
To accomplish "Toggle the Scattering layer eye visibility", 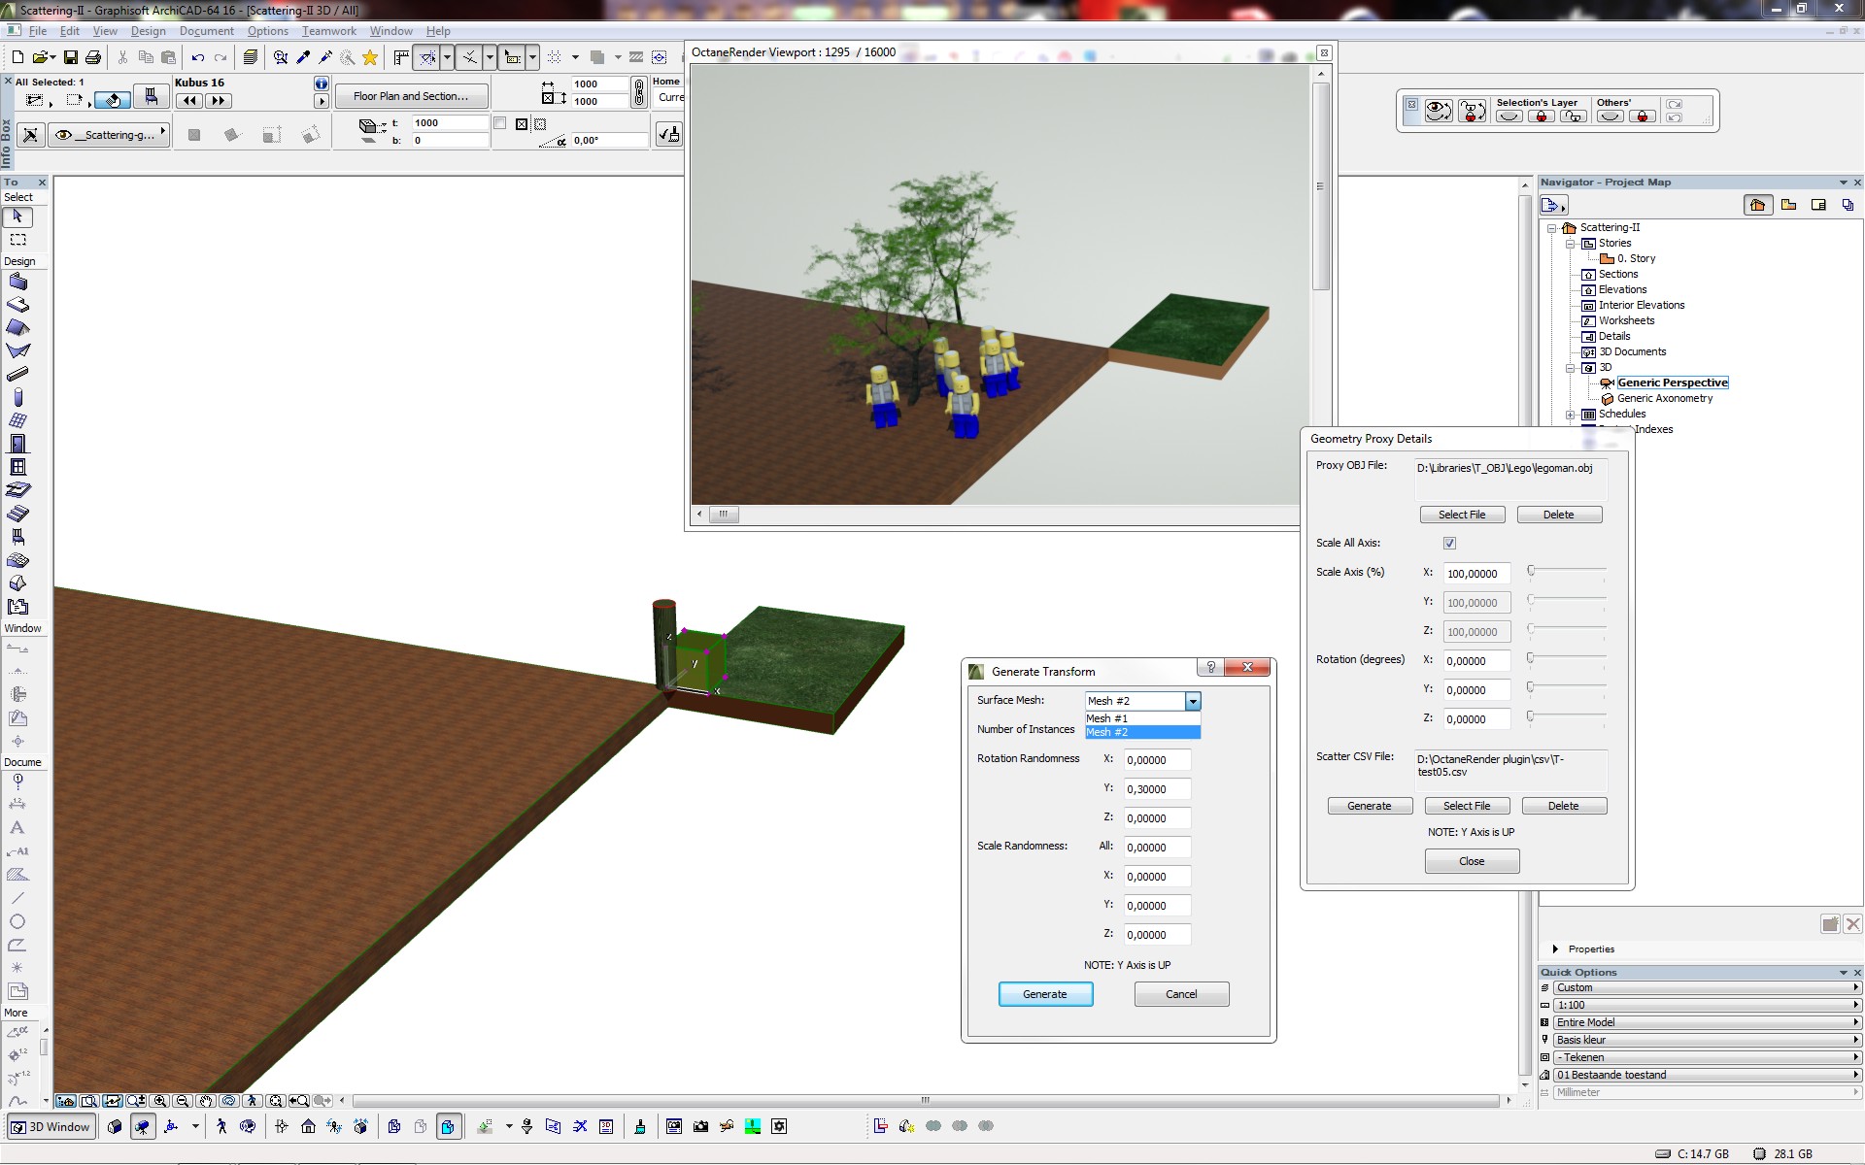I will (64, 135).
